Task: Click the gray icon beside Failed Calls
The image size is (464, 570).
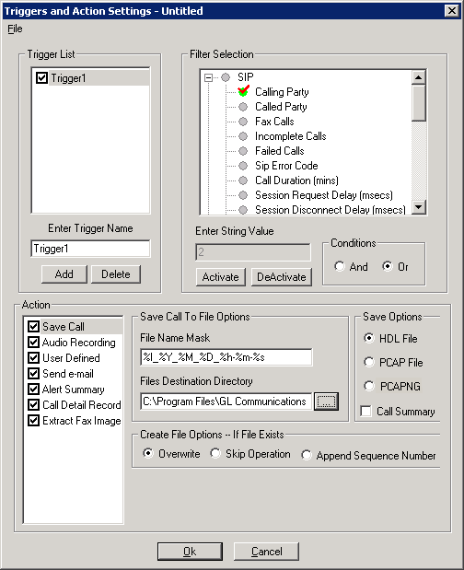Action: tap(243, 151)
